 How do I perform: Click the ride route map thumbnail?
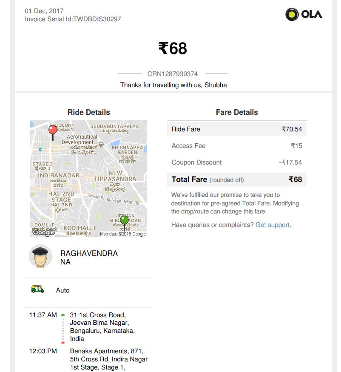pos(88,178)
